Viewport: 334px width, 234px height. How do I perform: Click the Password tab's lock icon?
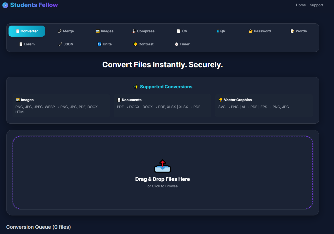(x=250, y=31)
